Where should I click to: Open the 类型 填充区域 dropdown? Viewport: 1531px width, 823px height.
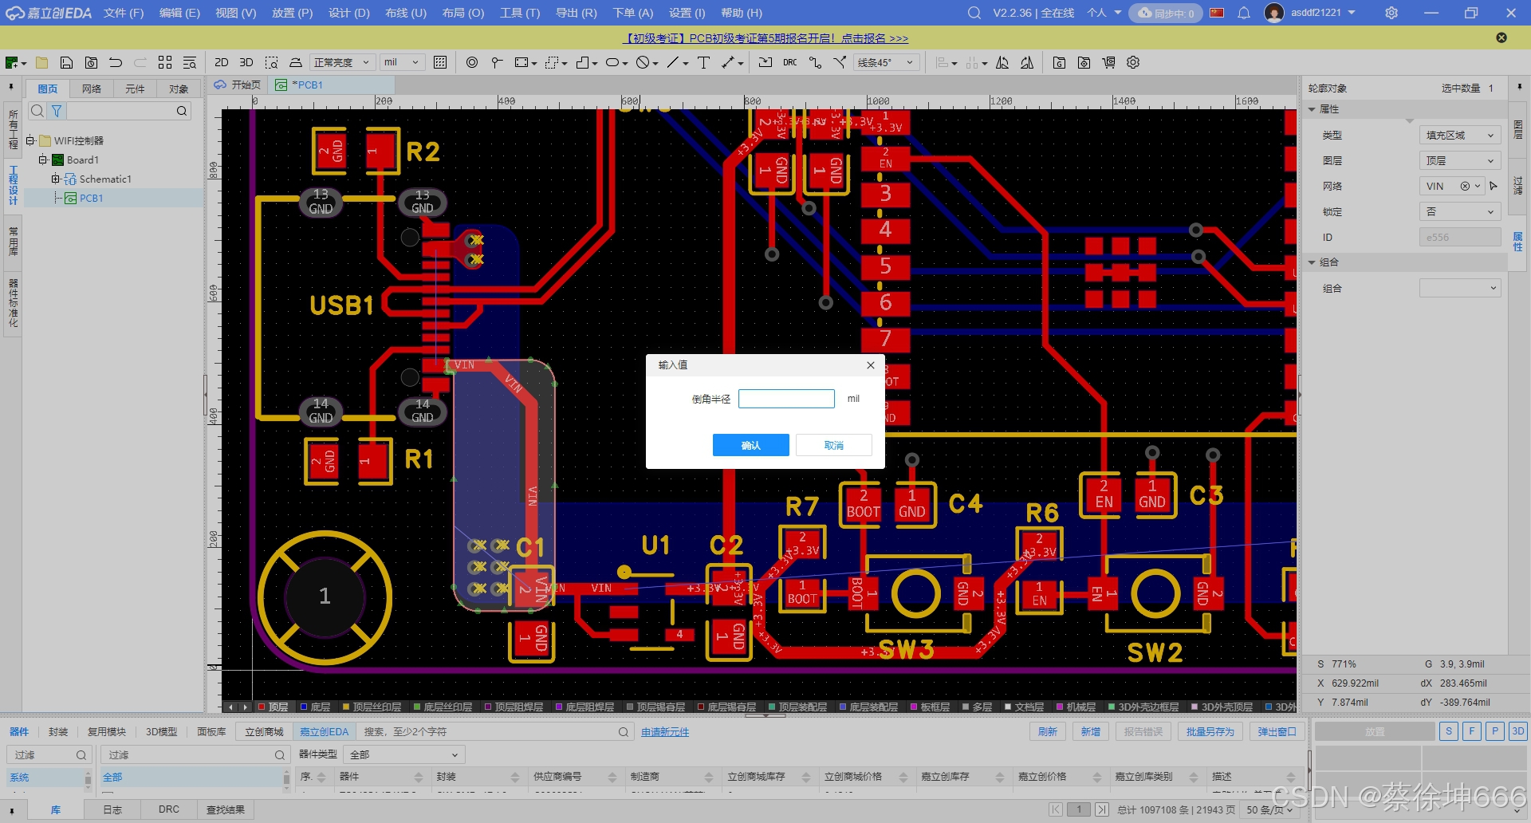pyautogui.click(x=1460, y=136)
